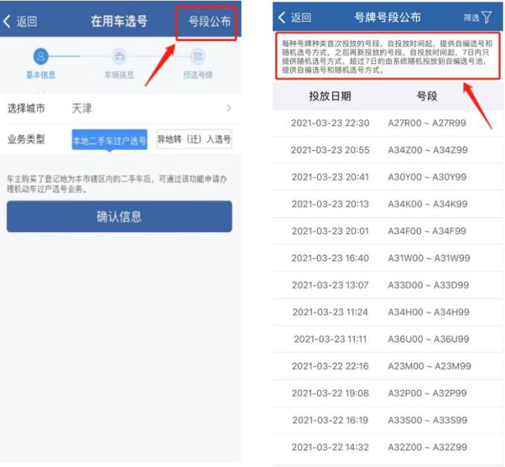Select row 2021-03-23 11:11
Screen dimensions: 505x467
coord(388,339)
